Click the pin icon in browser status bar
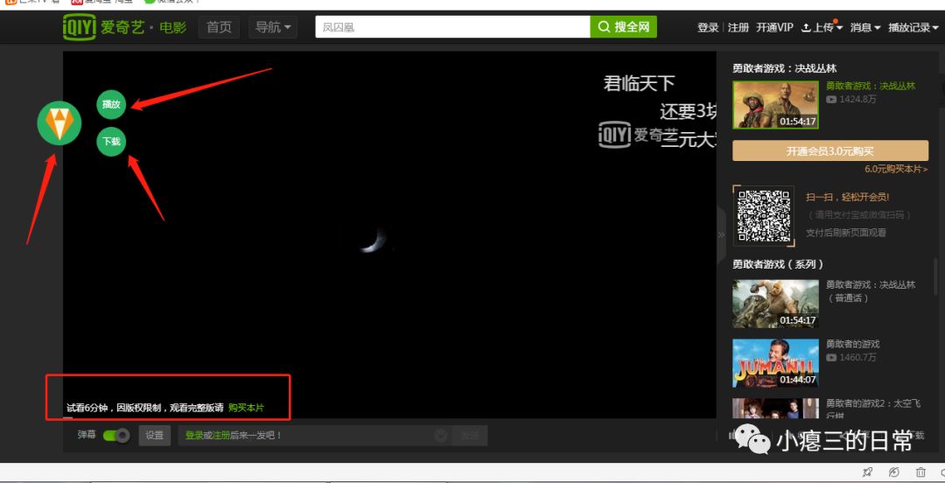This screenshot has height=483, width=945. 867,472
